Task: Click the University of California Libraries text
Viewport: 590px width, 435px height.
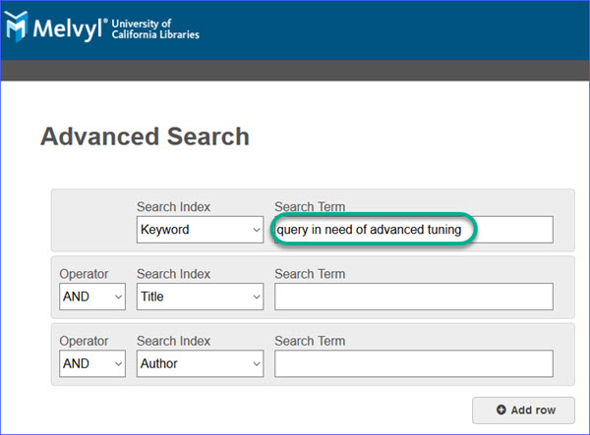Action: pos(155,28)
